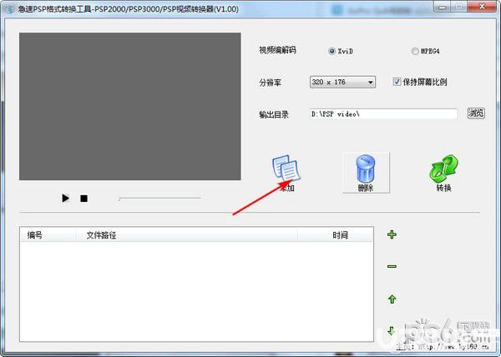This screenshot has height=357, width=501.
Task: Click the gray video preview area
Action: 130,106
